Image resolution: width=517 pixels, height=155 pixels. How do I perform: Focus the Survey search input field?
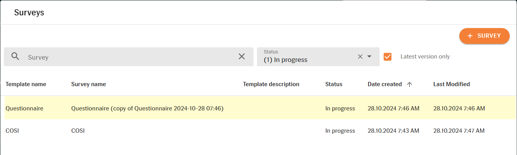pos(129,57)
